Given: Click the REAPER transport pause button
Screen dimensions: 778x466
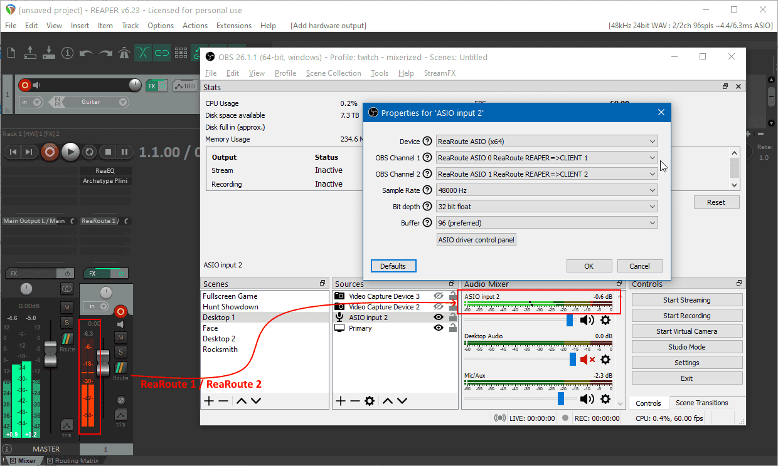Looking at the screenshot, I should point(124,152).
